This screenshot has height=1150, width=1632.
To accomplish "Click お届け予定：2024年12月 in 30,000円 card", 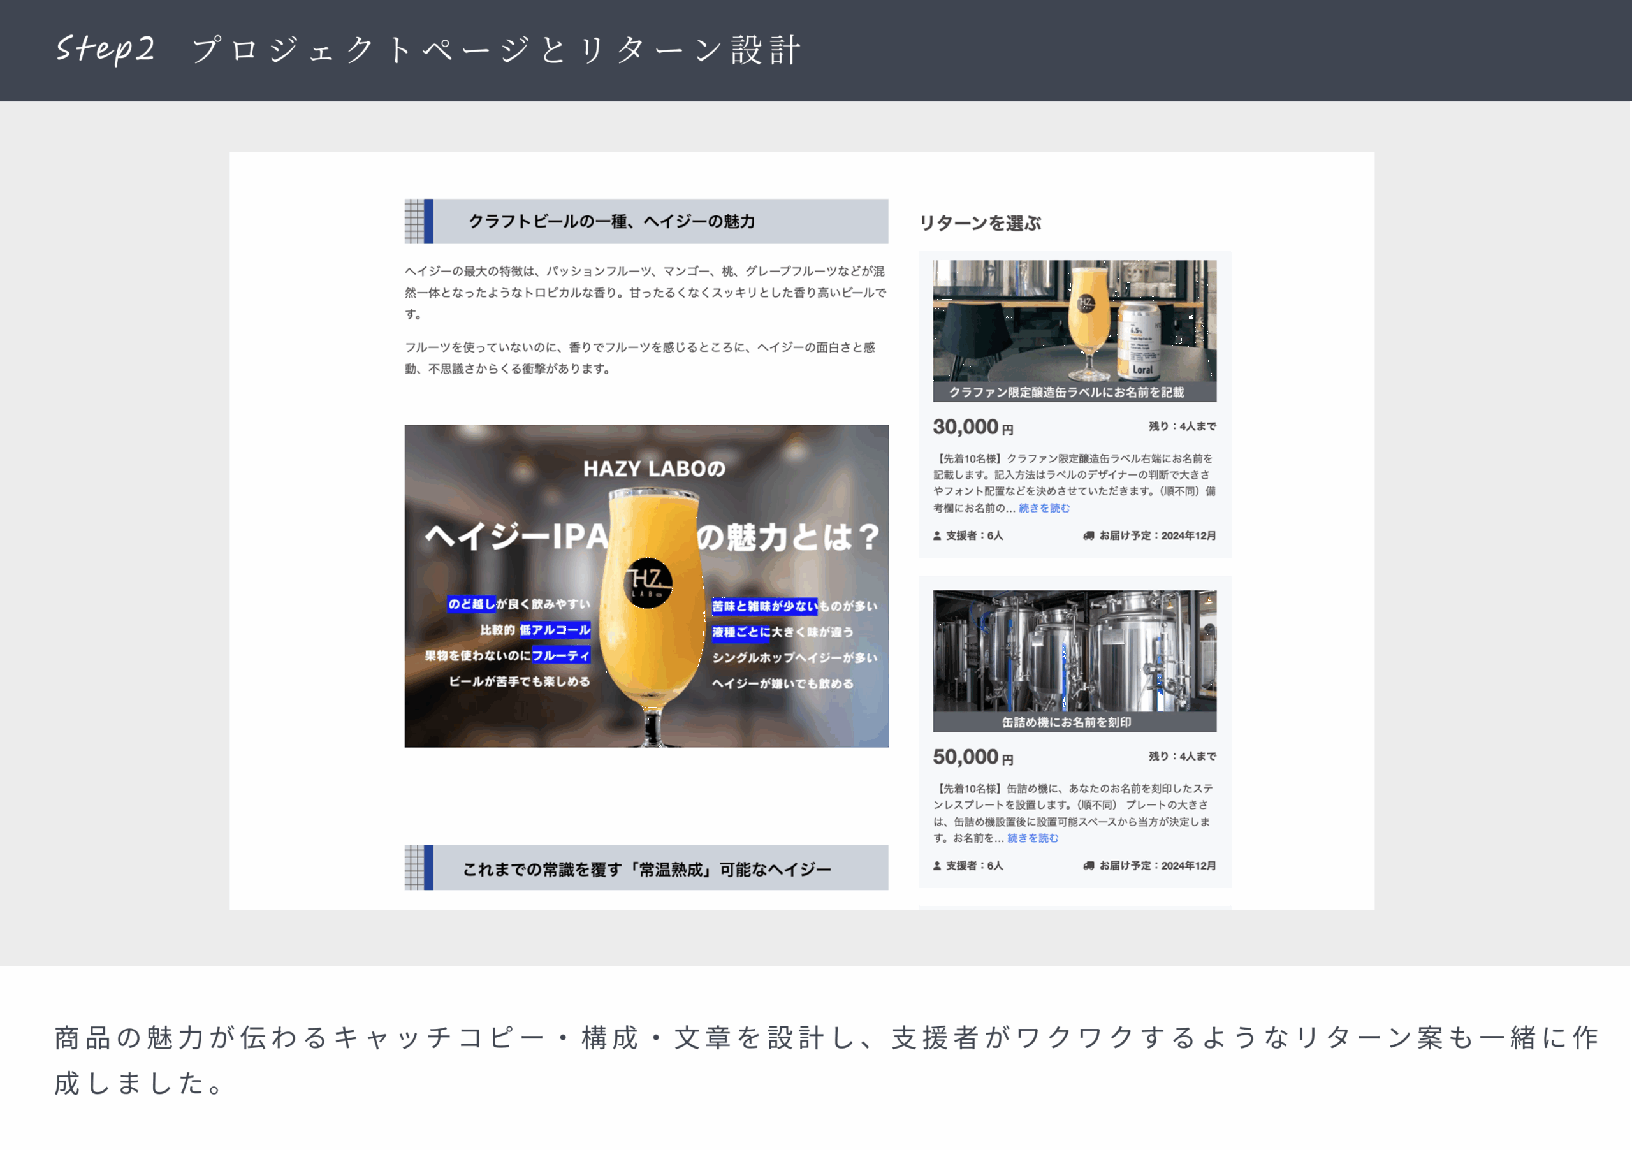I will click(1157, 535).
